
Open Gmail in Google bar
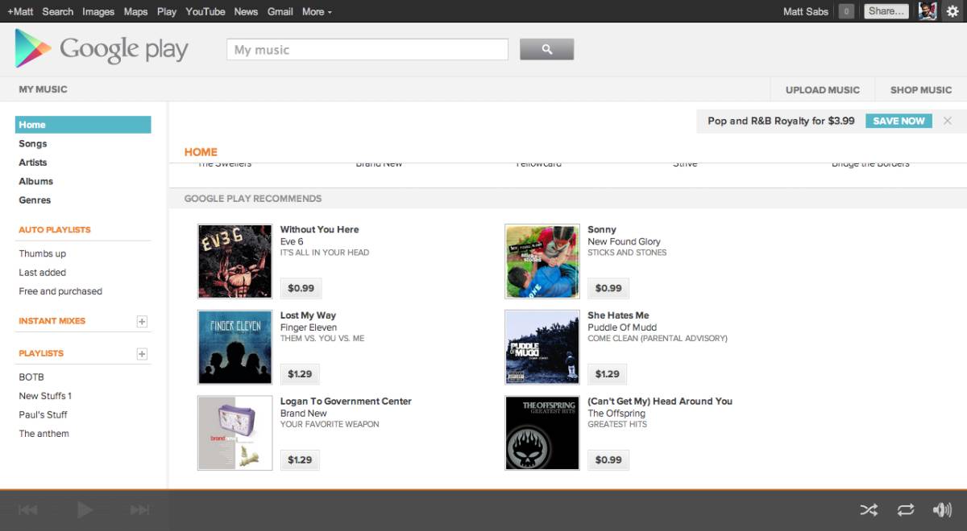tap(280, 11)
